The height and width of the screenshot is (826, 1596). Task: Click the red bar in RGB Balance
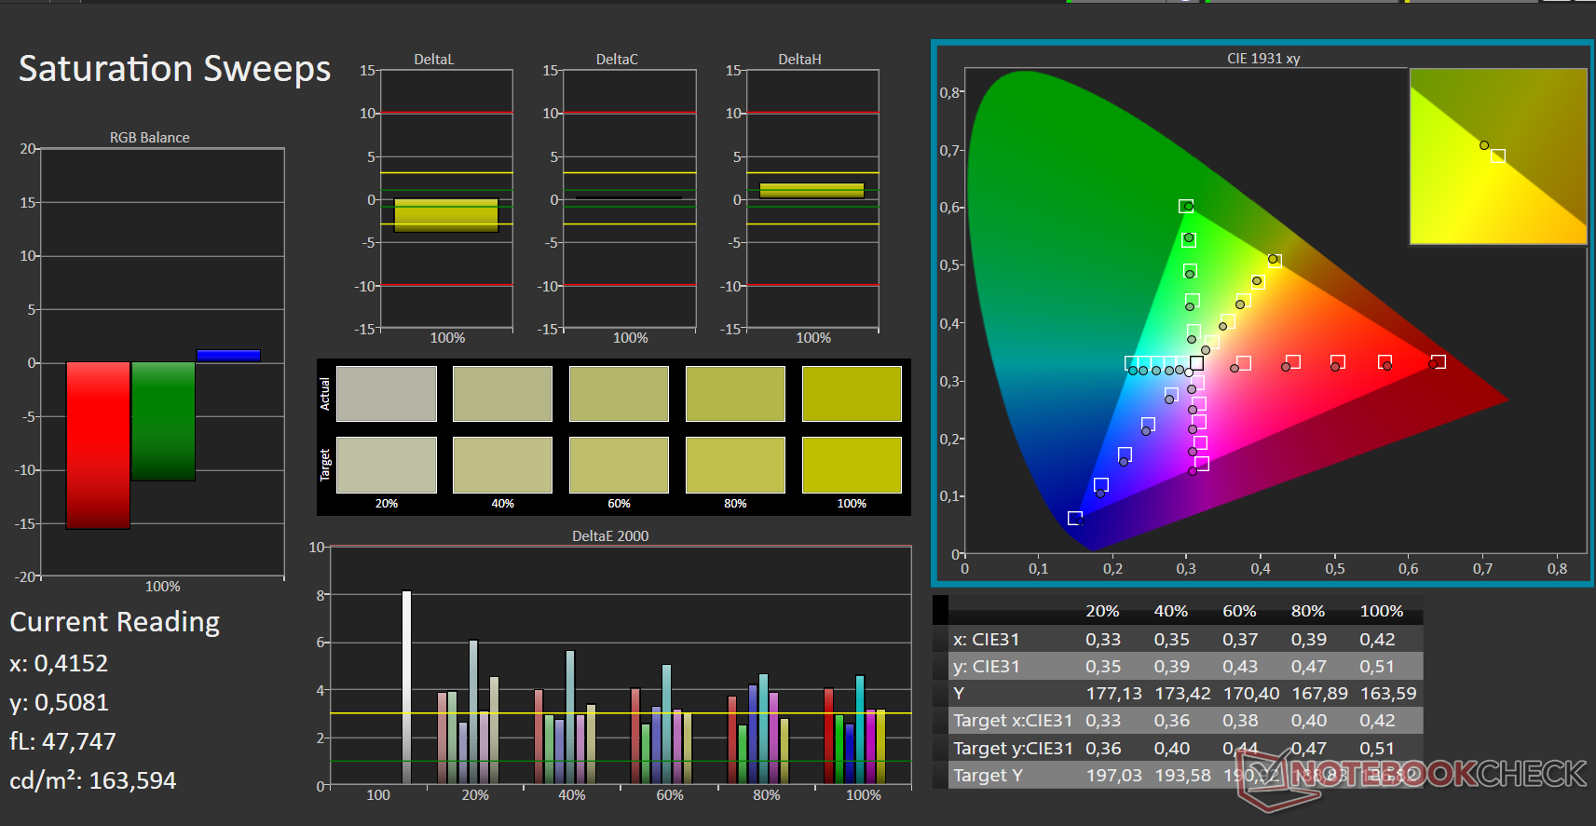98,445
